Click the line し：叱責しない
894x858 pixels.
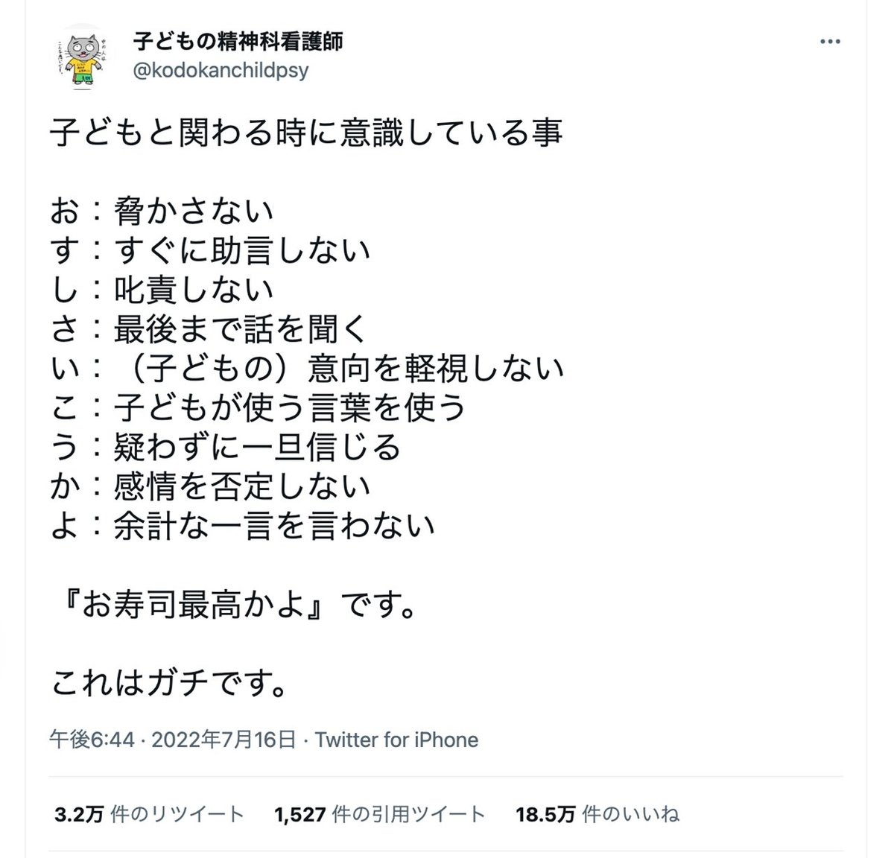coord(162,290)
